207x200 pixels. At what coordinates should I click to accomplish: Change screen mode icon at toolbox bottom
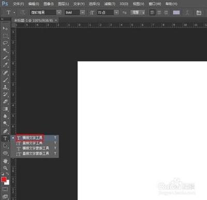(x=5, y=196)
